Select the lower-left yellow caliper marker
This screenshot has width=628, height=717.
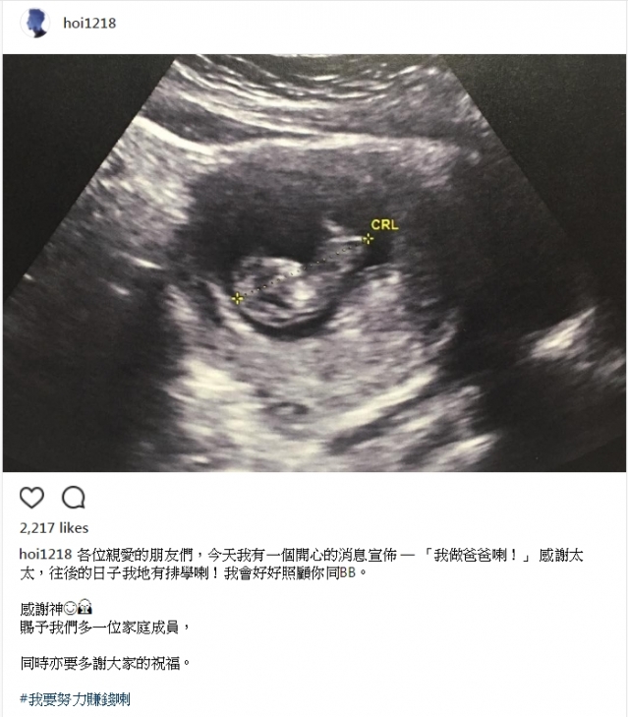(237, 299)
